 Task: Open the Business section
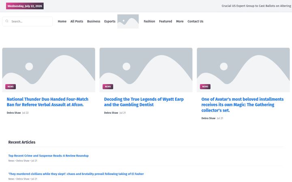click(94, 21)
